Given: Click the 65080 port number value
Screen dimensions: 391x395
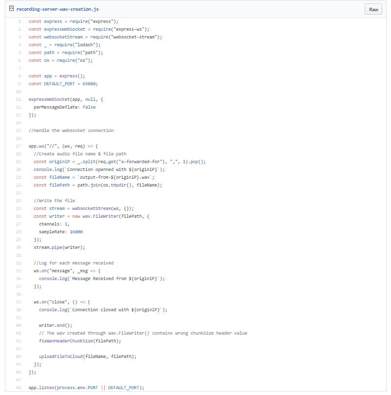Looking at the screenshot, I should [x=89, y=84].
